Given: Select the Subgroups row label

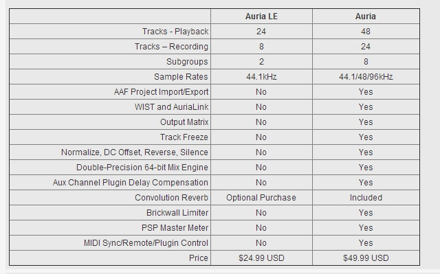Looking at the screenshot, I should pyautogui.click(x=187, y=62).
